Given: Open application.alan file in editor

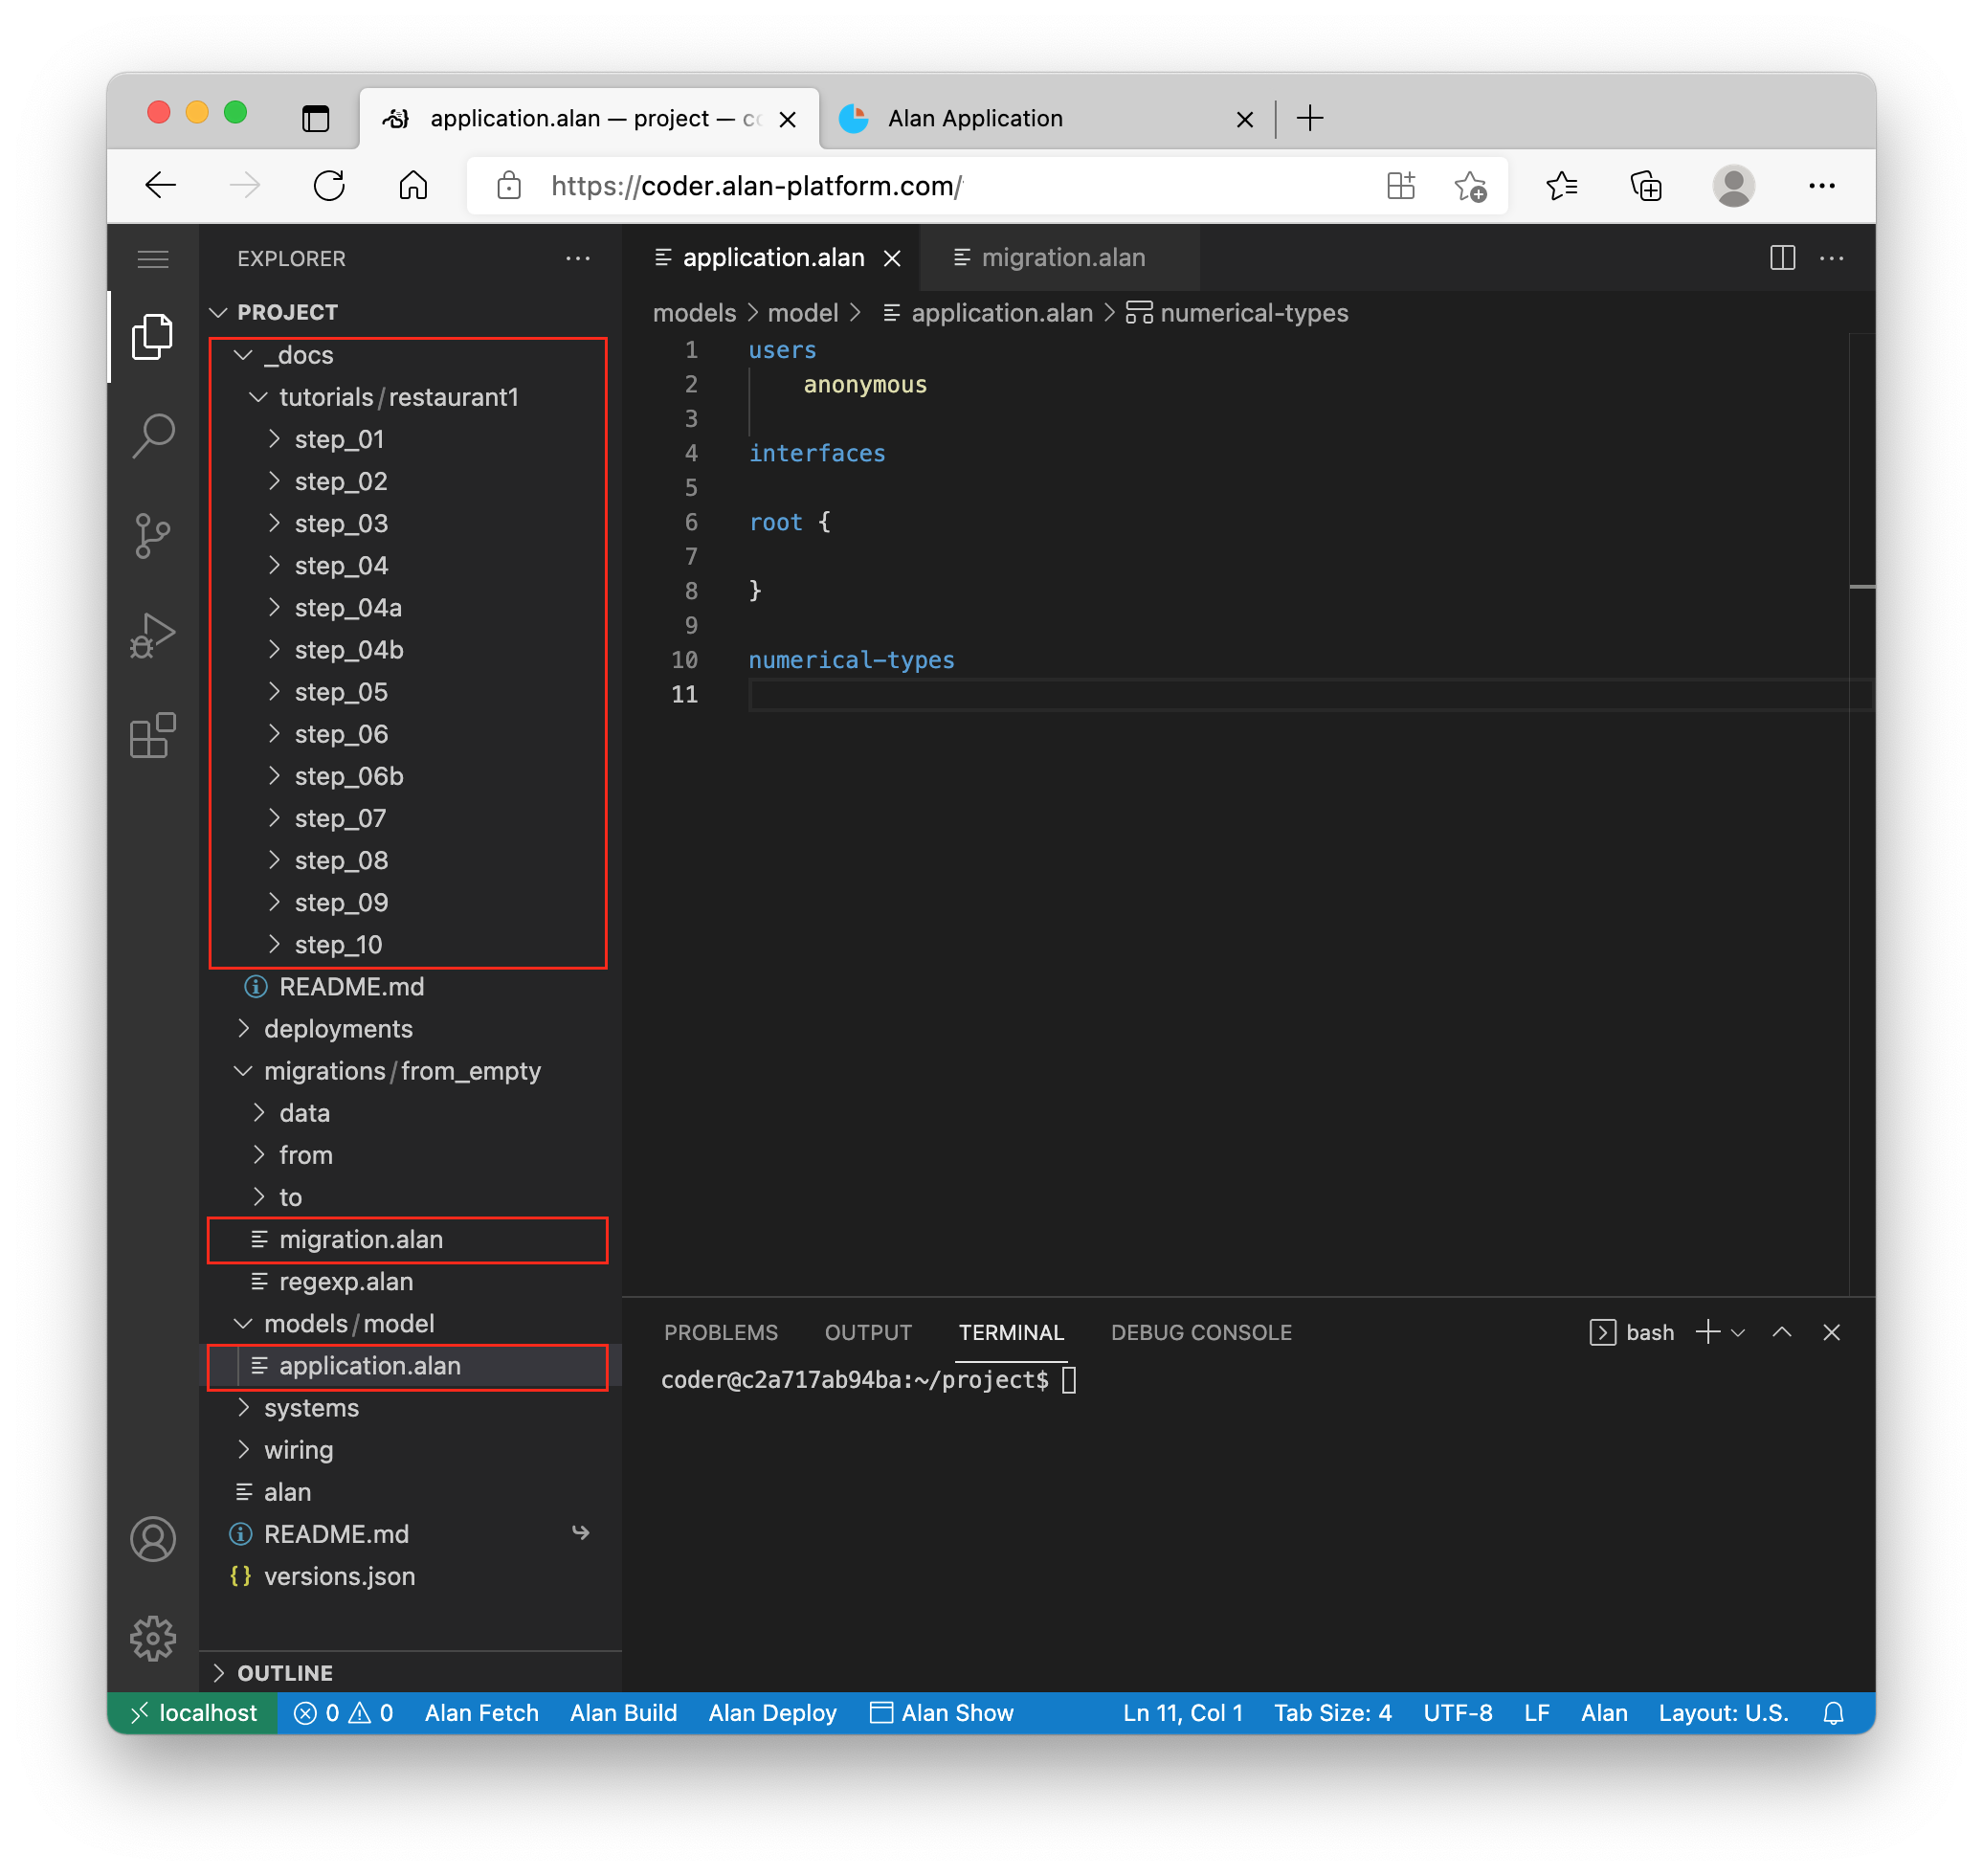Looking at the screenshot, I should 370,1365.
